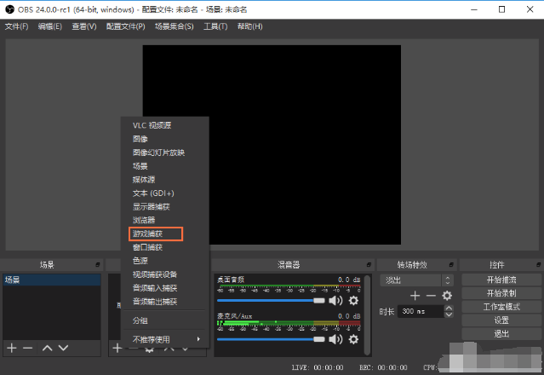Viewport: 544px width, 375px height.
Task: Choose VLC 视频源 from the menu
Action: [x=152, y=125]
